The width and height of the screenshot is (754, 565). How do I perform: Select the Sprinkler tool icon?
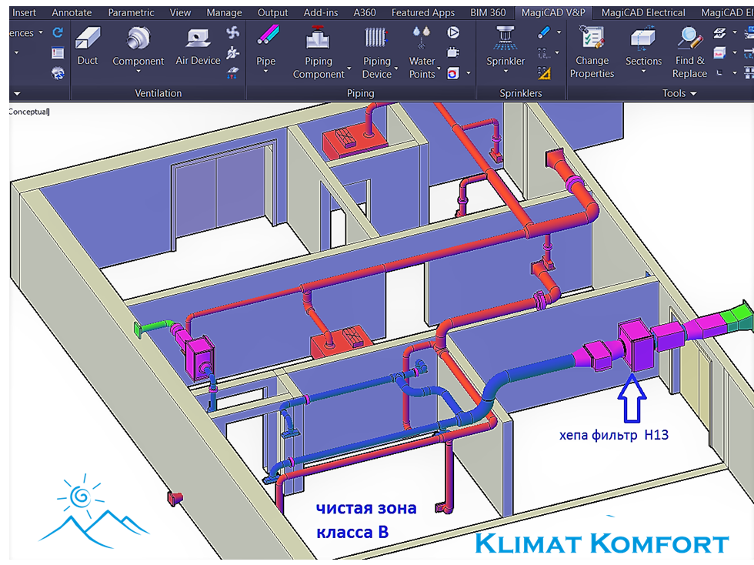click(x=505, y=38)
